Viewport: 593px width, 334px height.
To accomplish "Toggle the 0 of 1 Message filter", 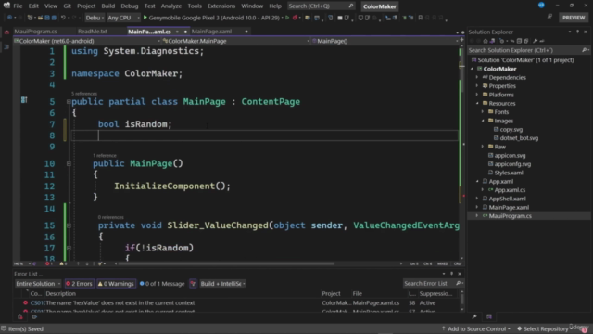I will coord(162,284).
